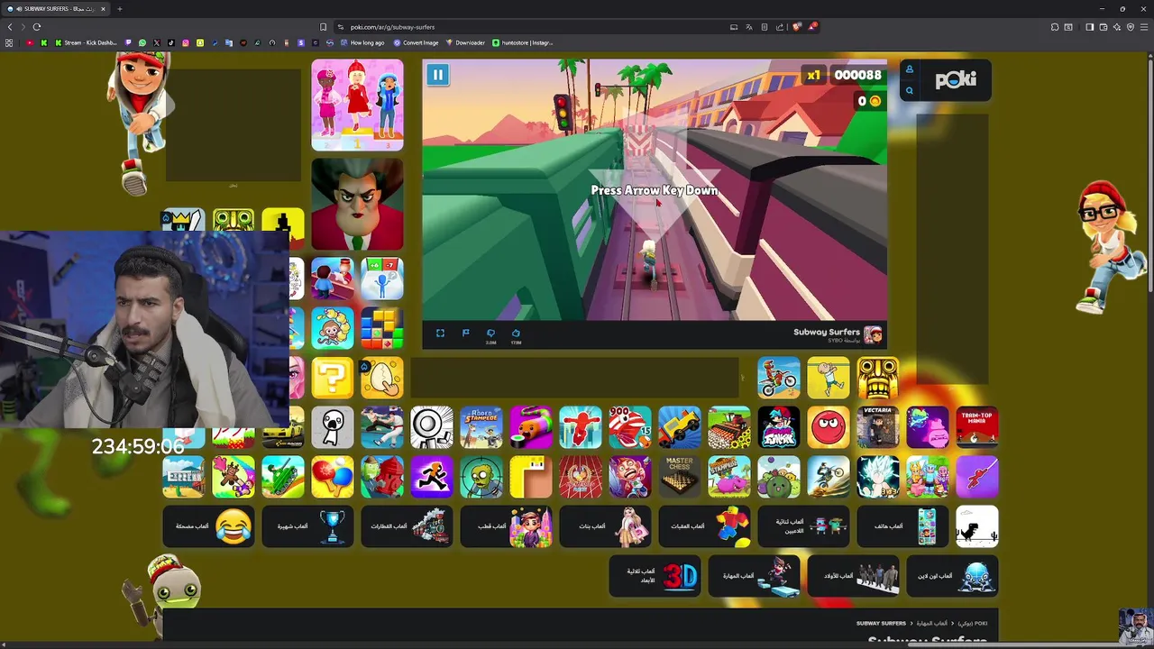
Task: Open the browser hamburger menu
Action: pos(1145,27)
